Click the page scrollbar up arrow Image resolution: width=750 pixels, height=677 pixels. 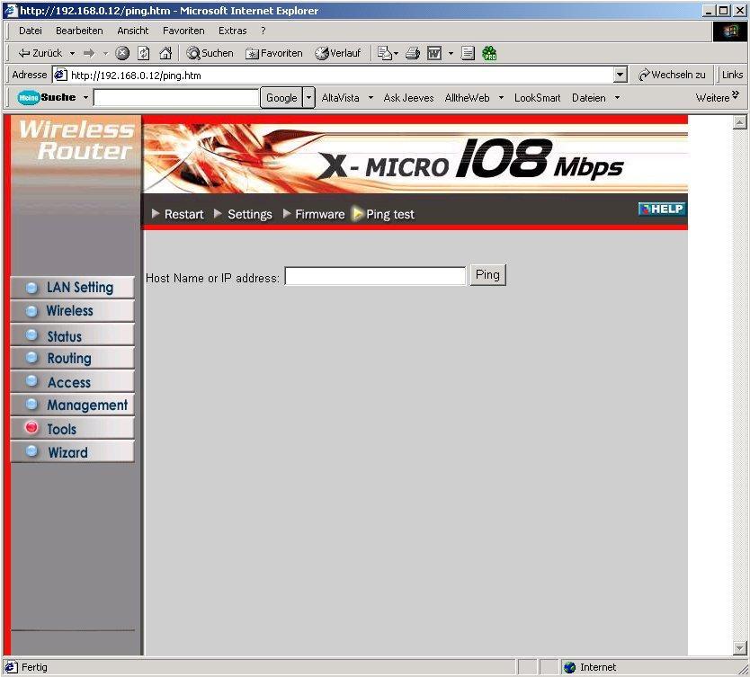click(x=739, y=122)
